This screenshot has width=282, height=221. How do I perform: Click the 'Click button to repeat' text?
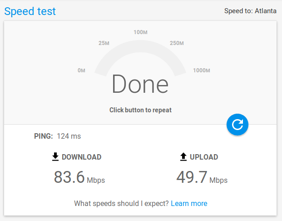coord(140,110)
